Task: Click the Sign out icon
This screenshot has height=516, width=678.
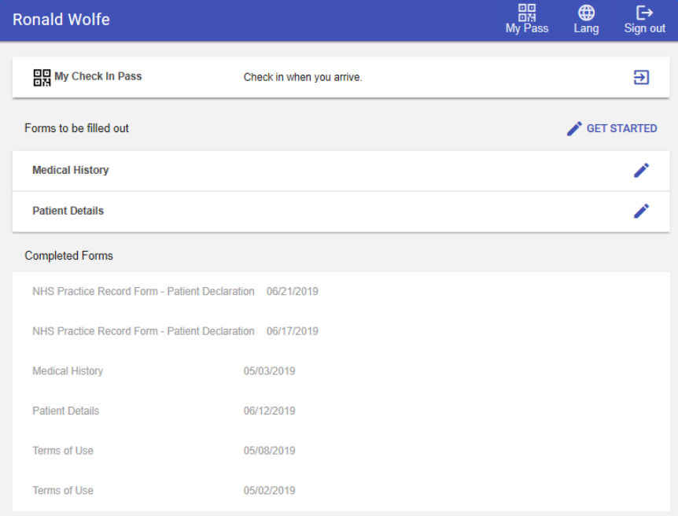Action: pyautogui.click(x=644, y=13)
